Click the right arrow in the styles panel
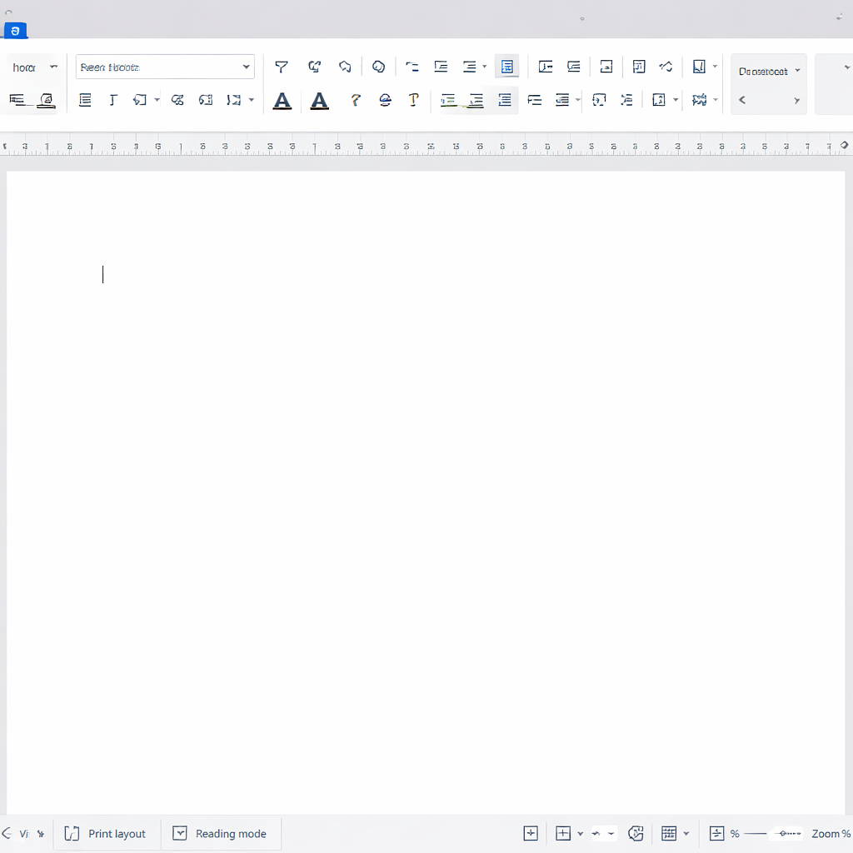The image size is (853, 853). [x=796, y=100]
